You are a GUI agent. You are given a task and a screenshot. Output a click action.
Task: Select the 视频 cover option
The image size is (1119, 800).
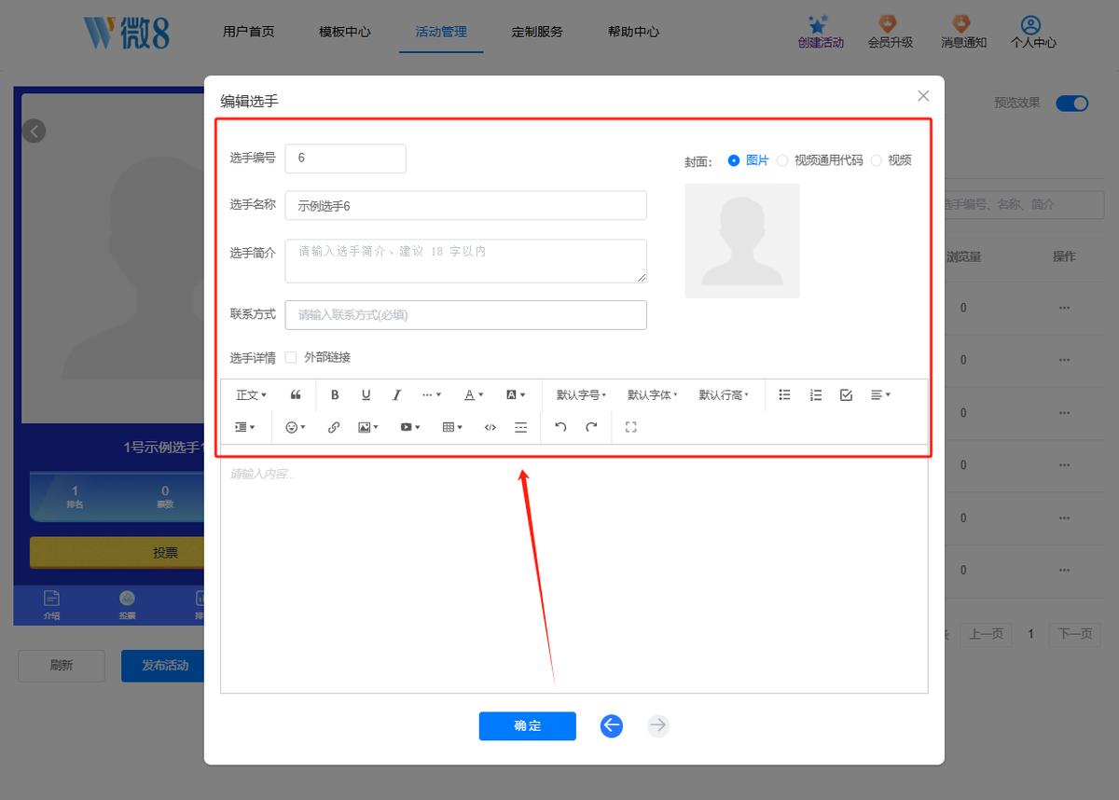click(x=891, y=160)
